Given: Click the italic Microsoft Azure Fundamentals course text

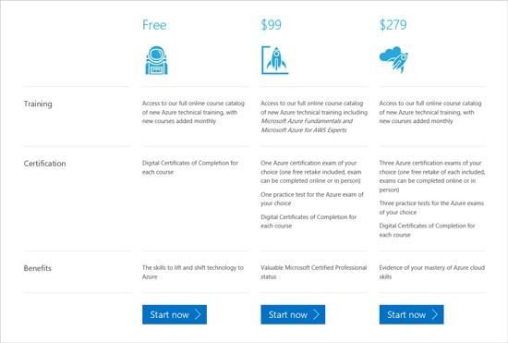Looking at the screenshot, I should pos(307,121).
